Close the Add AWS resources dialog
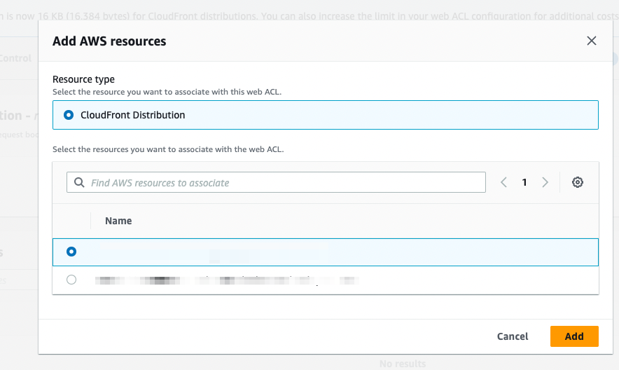The image size is (619, 370). click(592, 41)
